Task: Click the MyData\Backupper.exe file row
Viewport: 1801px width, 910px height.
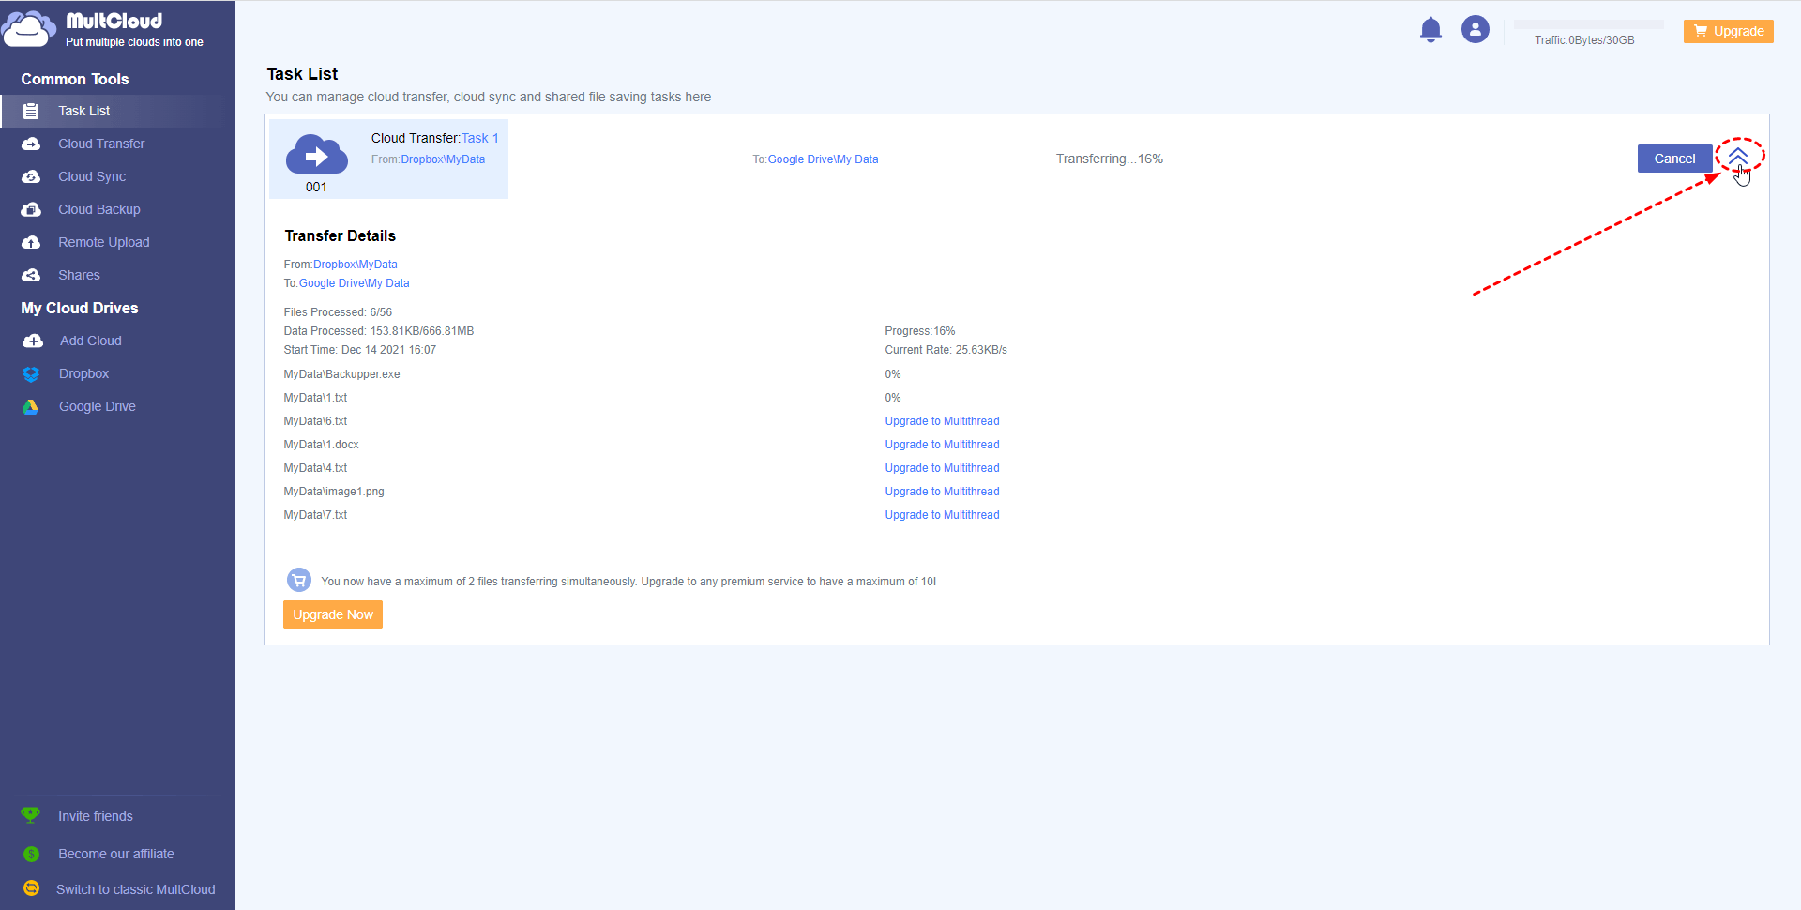Action: [x=341, y=374]
